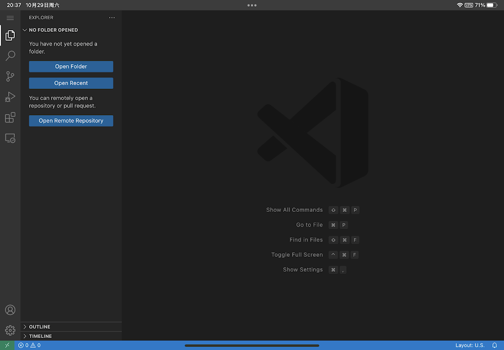The height and width of the screenshot is (350, 504).
Task: Open the Extensions view
Action: [x=10, y=117]
